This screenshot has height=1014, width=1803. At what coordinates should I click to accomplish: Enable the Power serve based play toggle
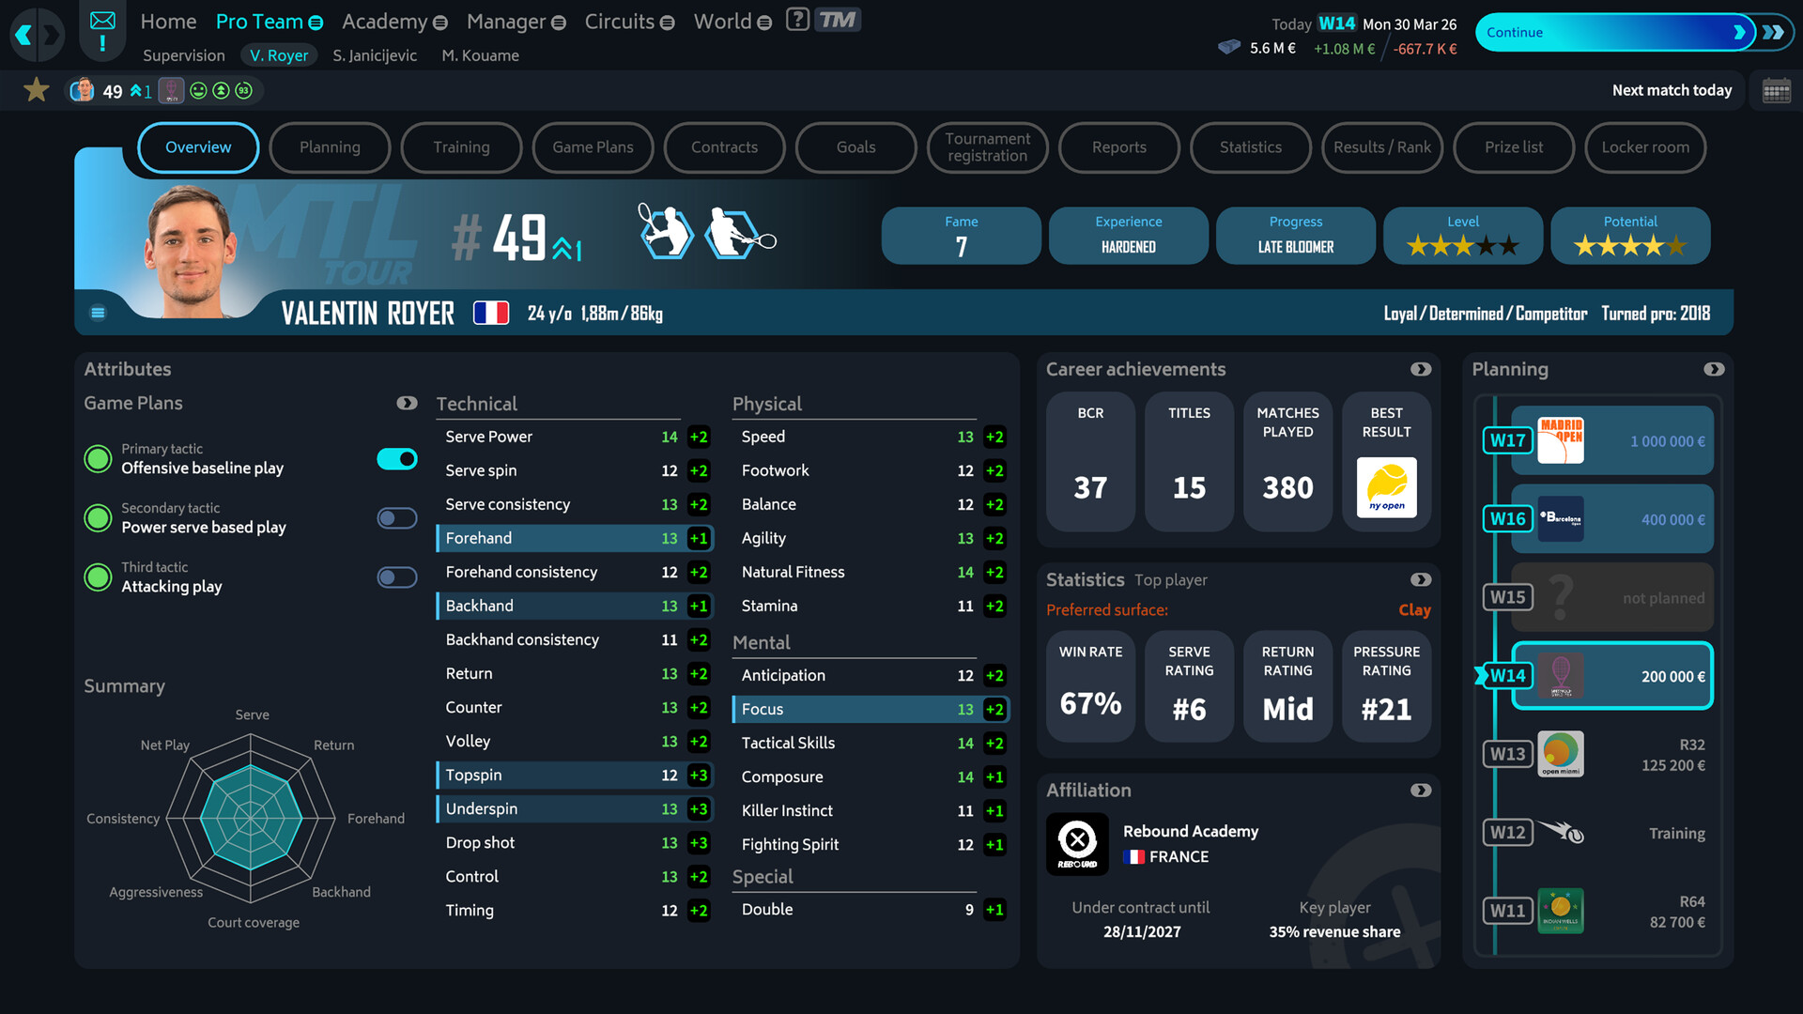397,518
